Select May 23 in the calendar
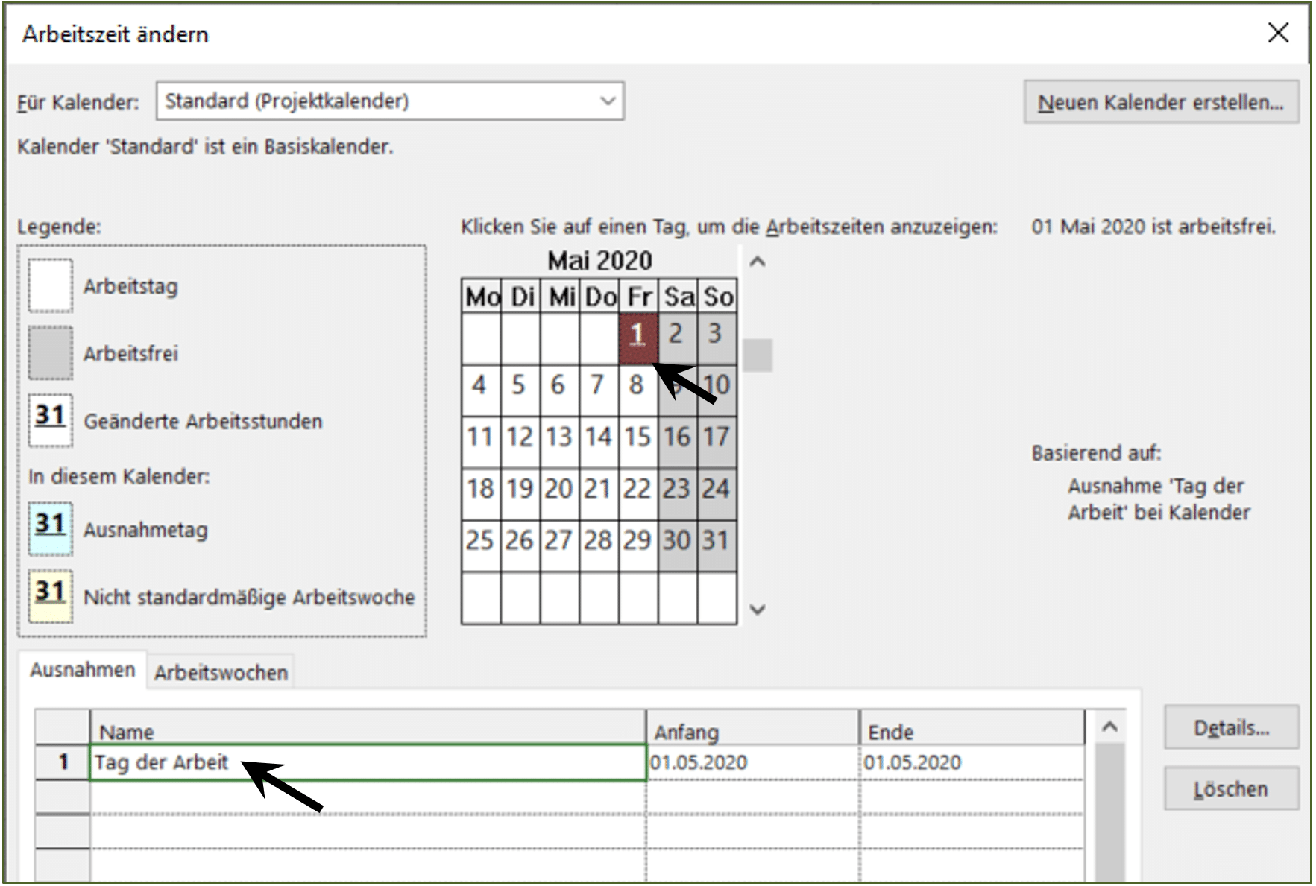This screenshot has width=1316, height=886. click(677, 494)
